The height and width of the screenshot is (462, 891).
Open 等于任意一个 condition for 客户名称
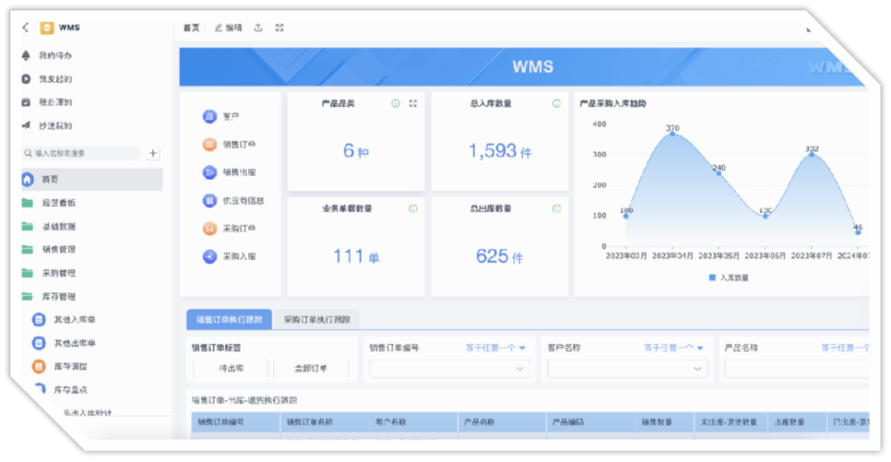pyautogui.click(x=674, y=347)
